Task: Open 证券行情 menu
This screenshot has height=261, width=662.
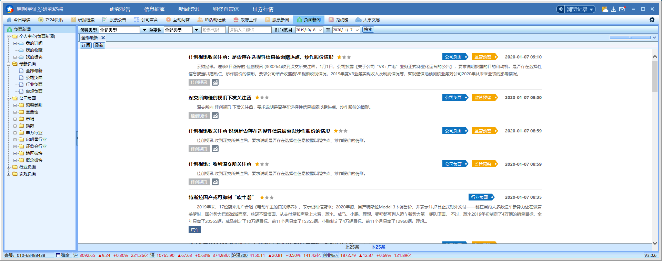Action: [263, 9]
